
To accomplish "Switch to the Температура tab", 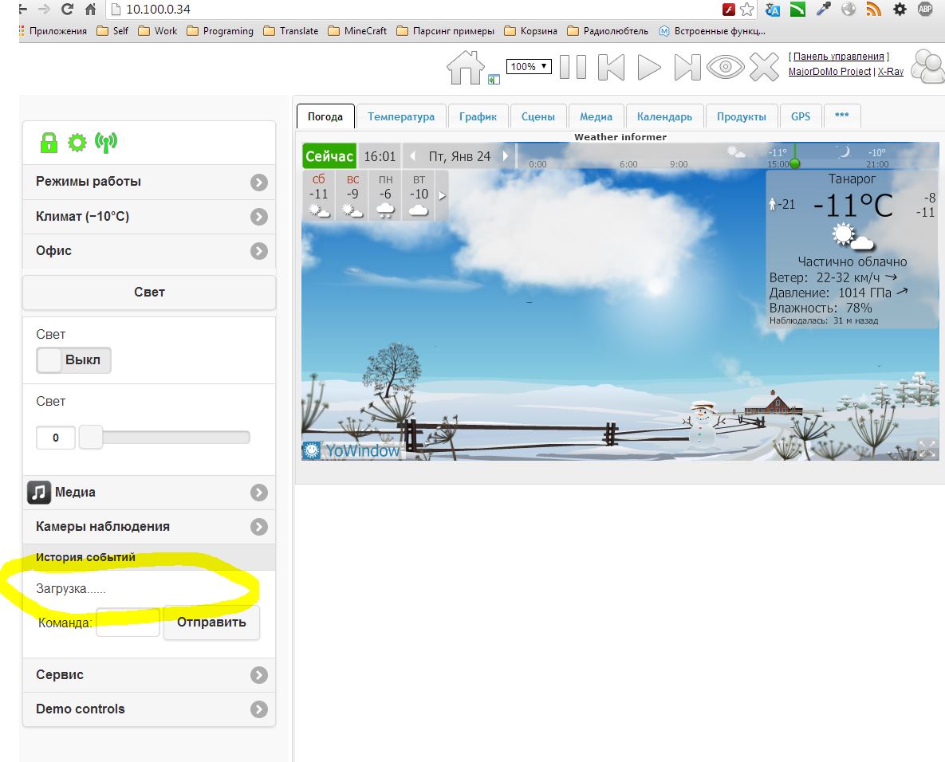I will (401, 116).
